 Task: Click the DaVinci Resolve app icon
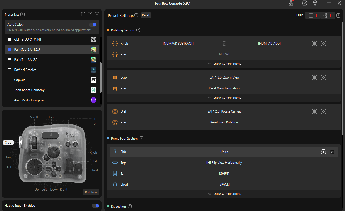click(x=93, y=70)
